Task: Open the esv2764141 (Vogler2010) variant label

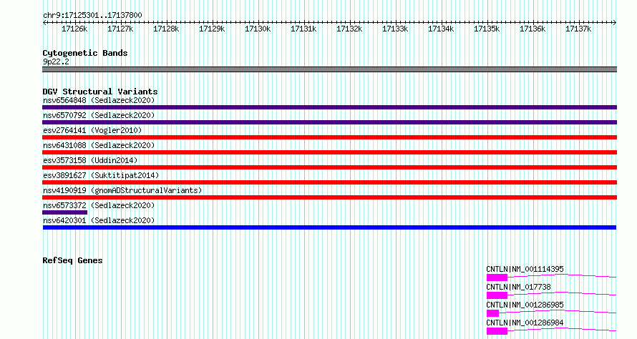Action: point(92,130)
